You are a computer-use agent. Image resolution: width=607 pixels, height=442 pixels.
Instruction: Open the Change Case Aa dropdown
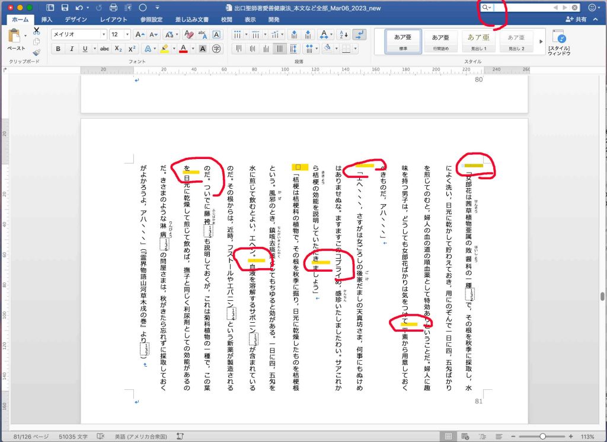[x=170, y=34]
